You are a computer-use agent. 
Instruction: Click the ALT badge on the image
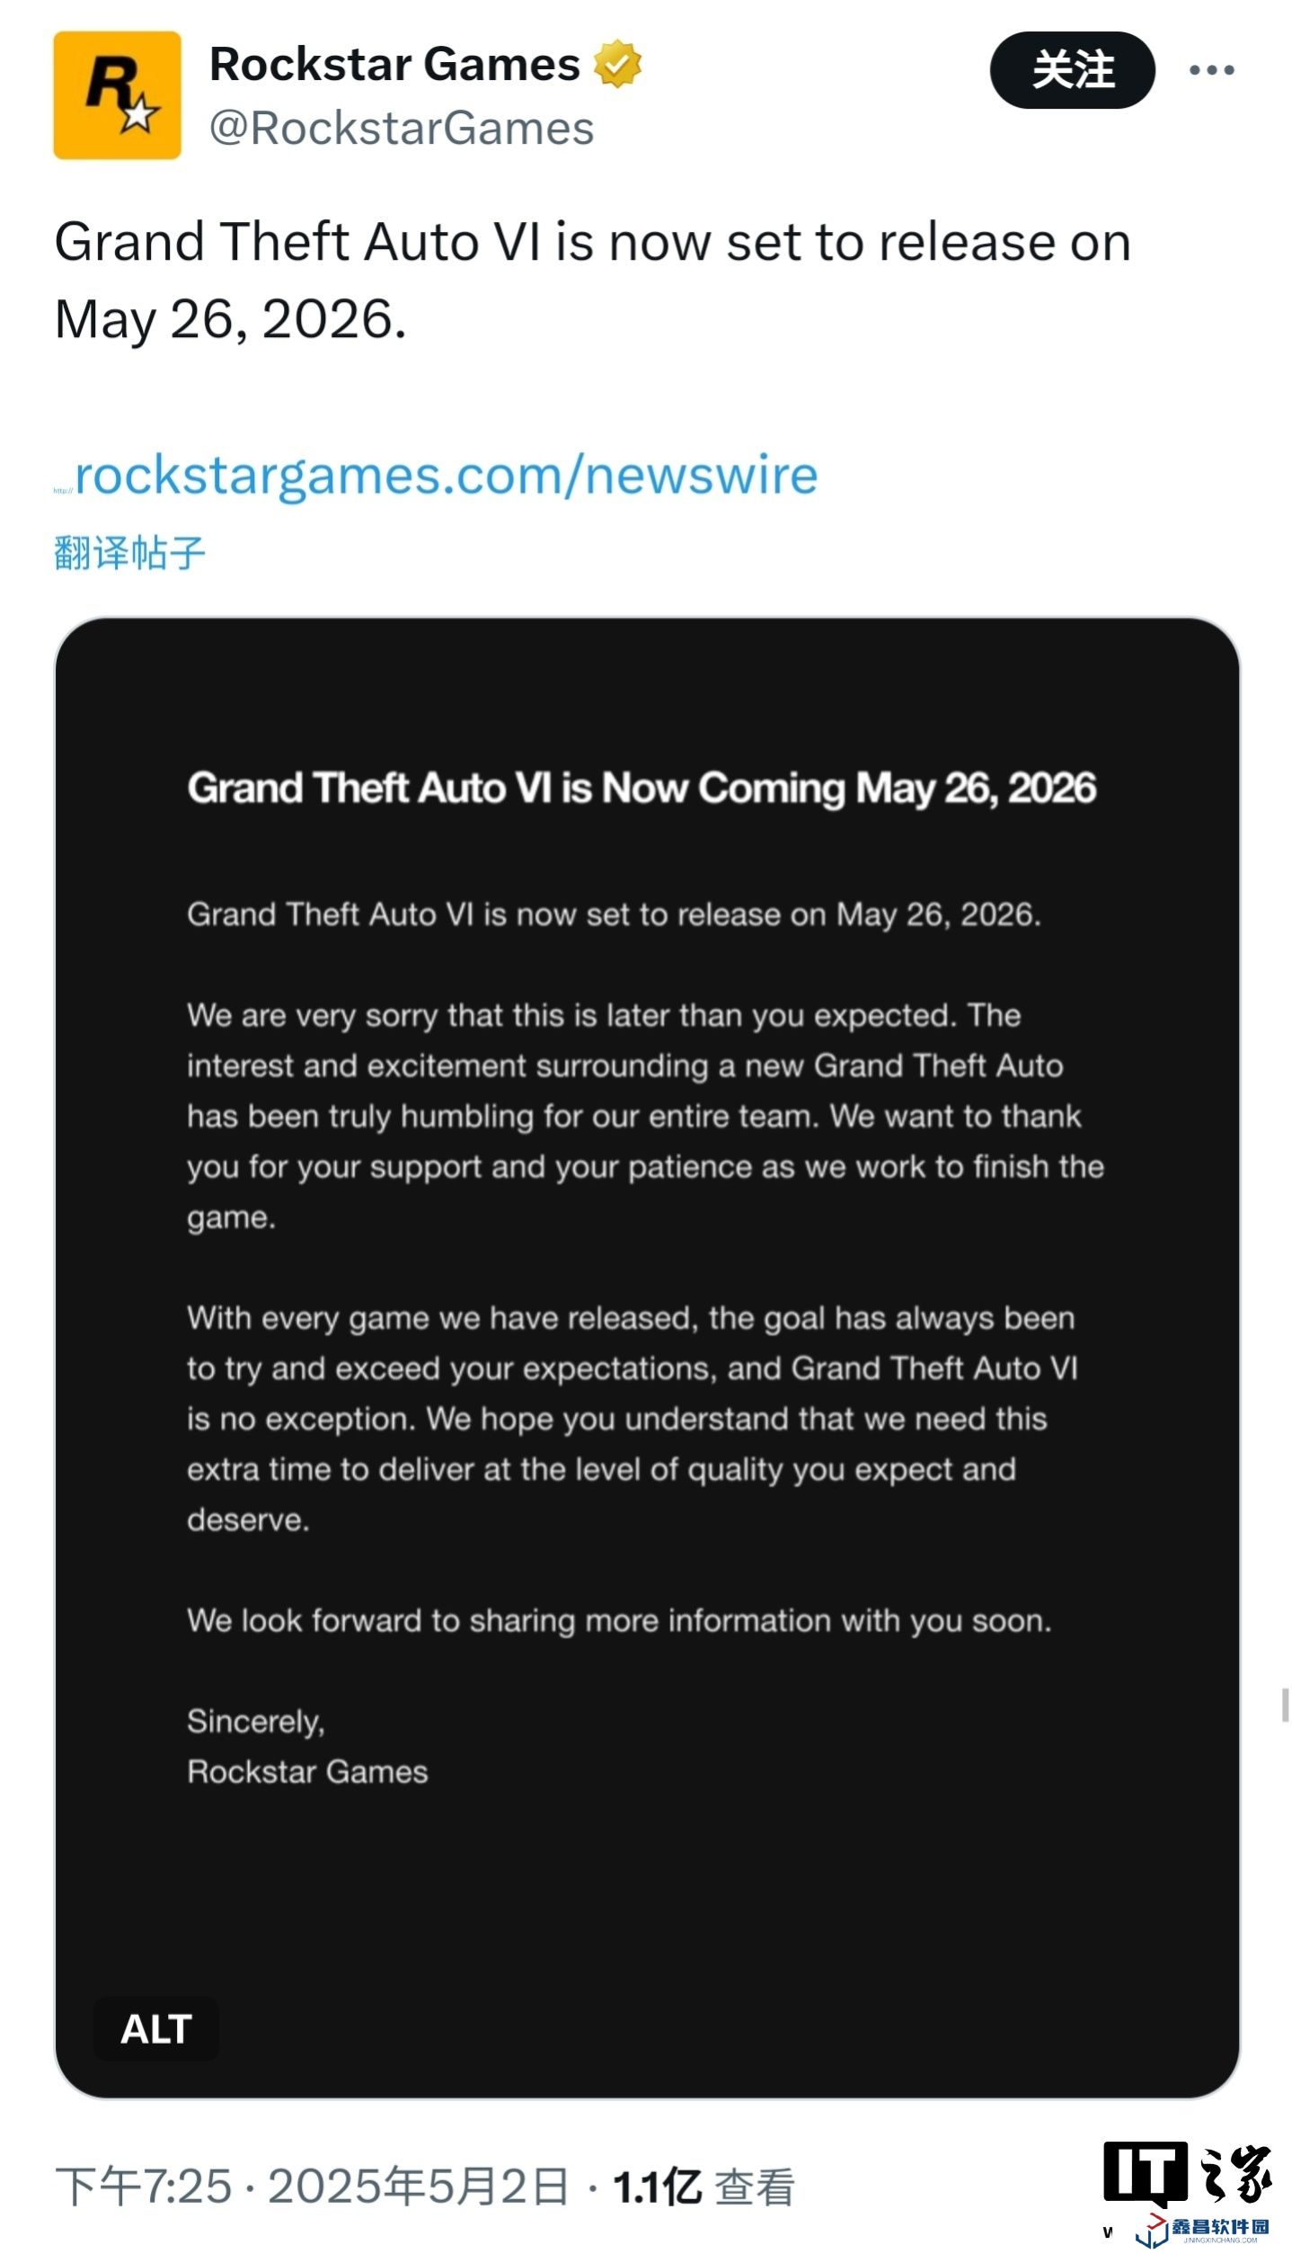156,2029
